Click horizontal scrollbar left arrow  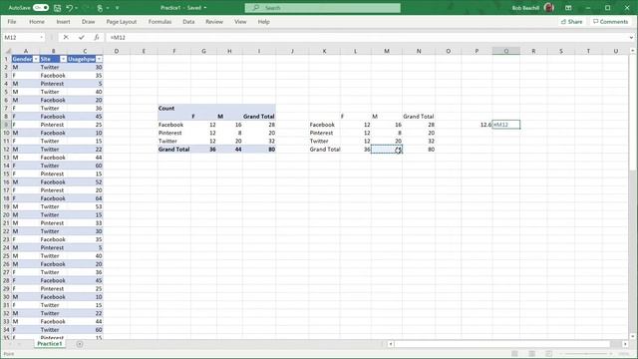[x=391, y=344]
